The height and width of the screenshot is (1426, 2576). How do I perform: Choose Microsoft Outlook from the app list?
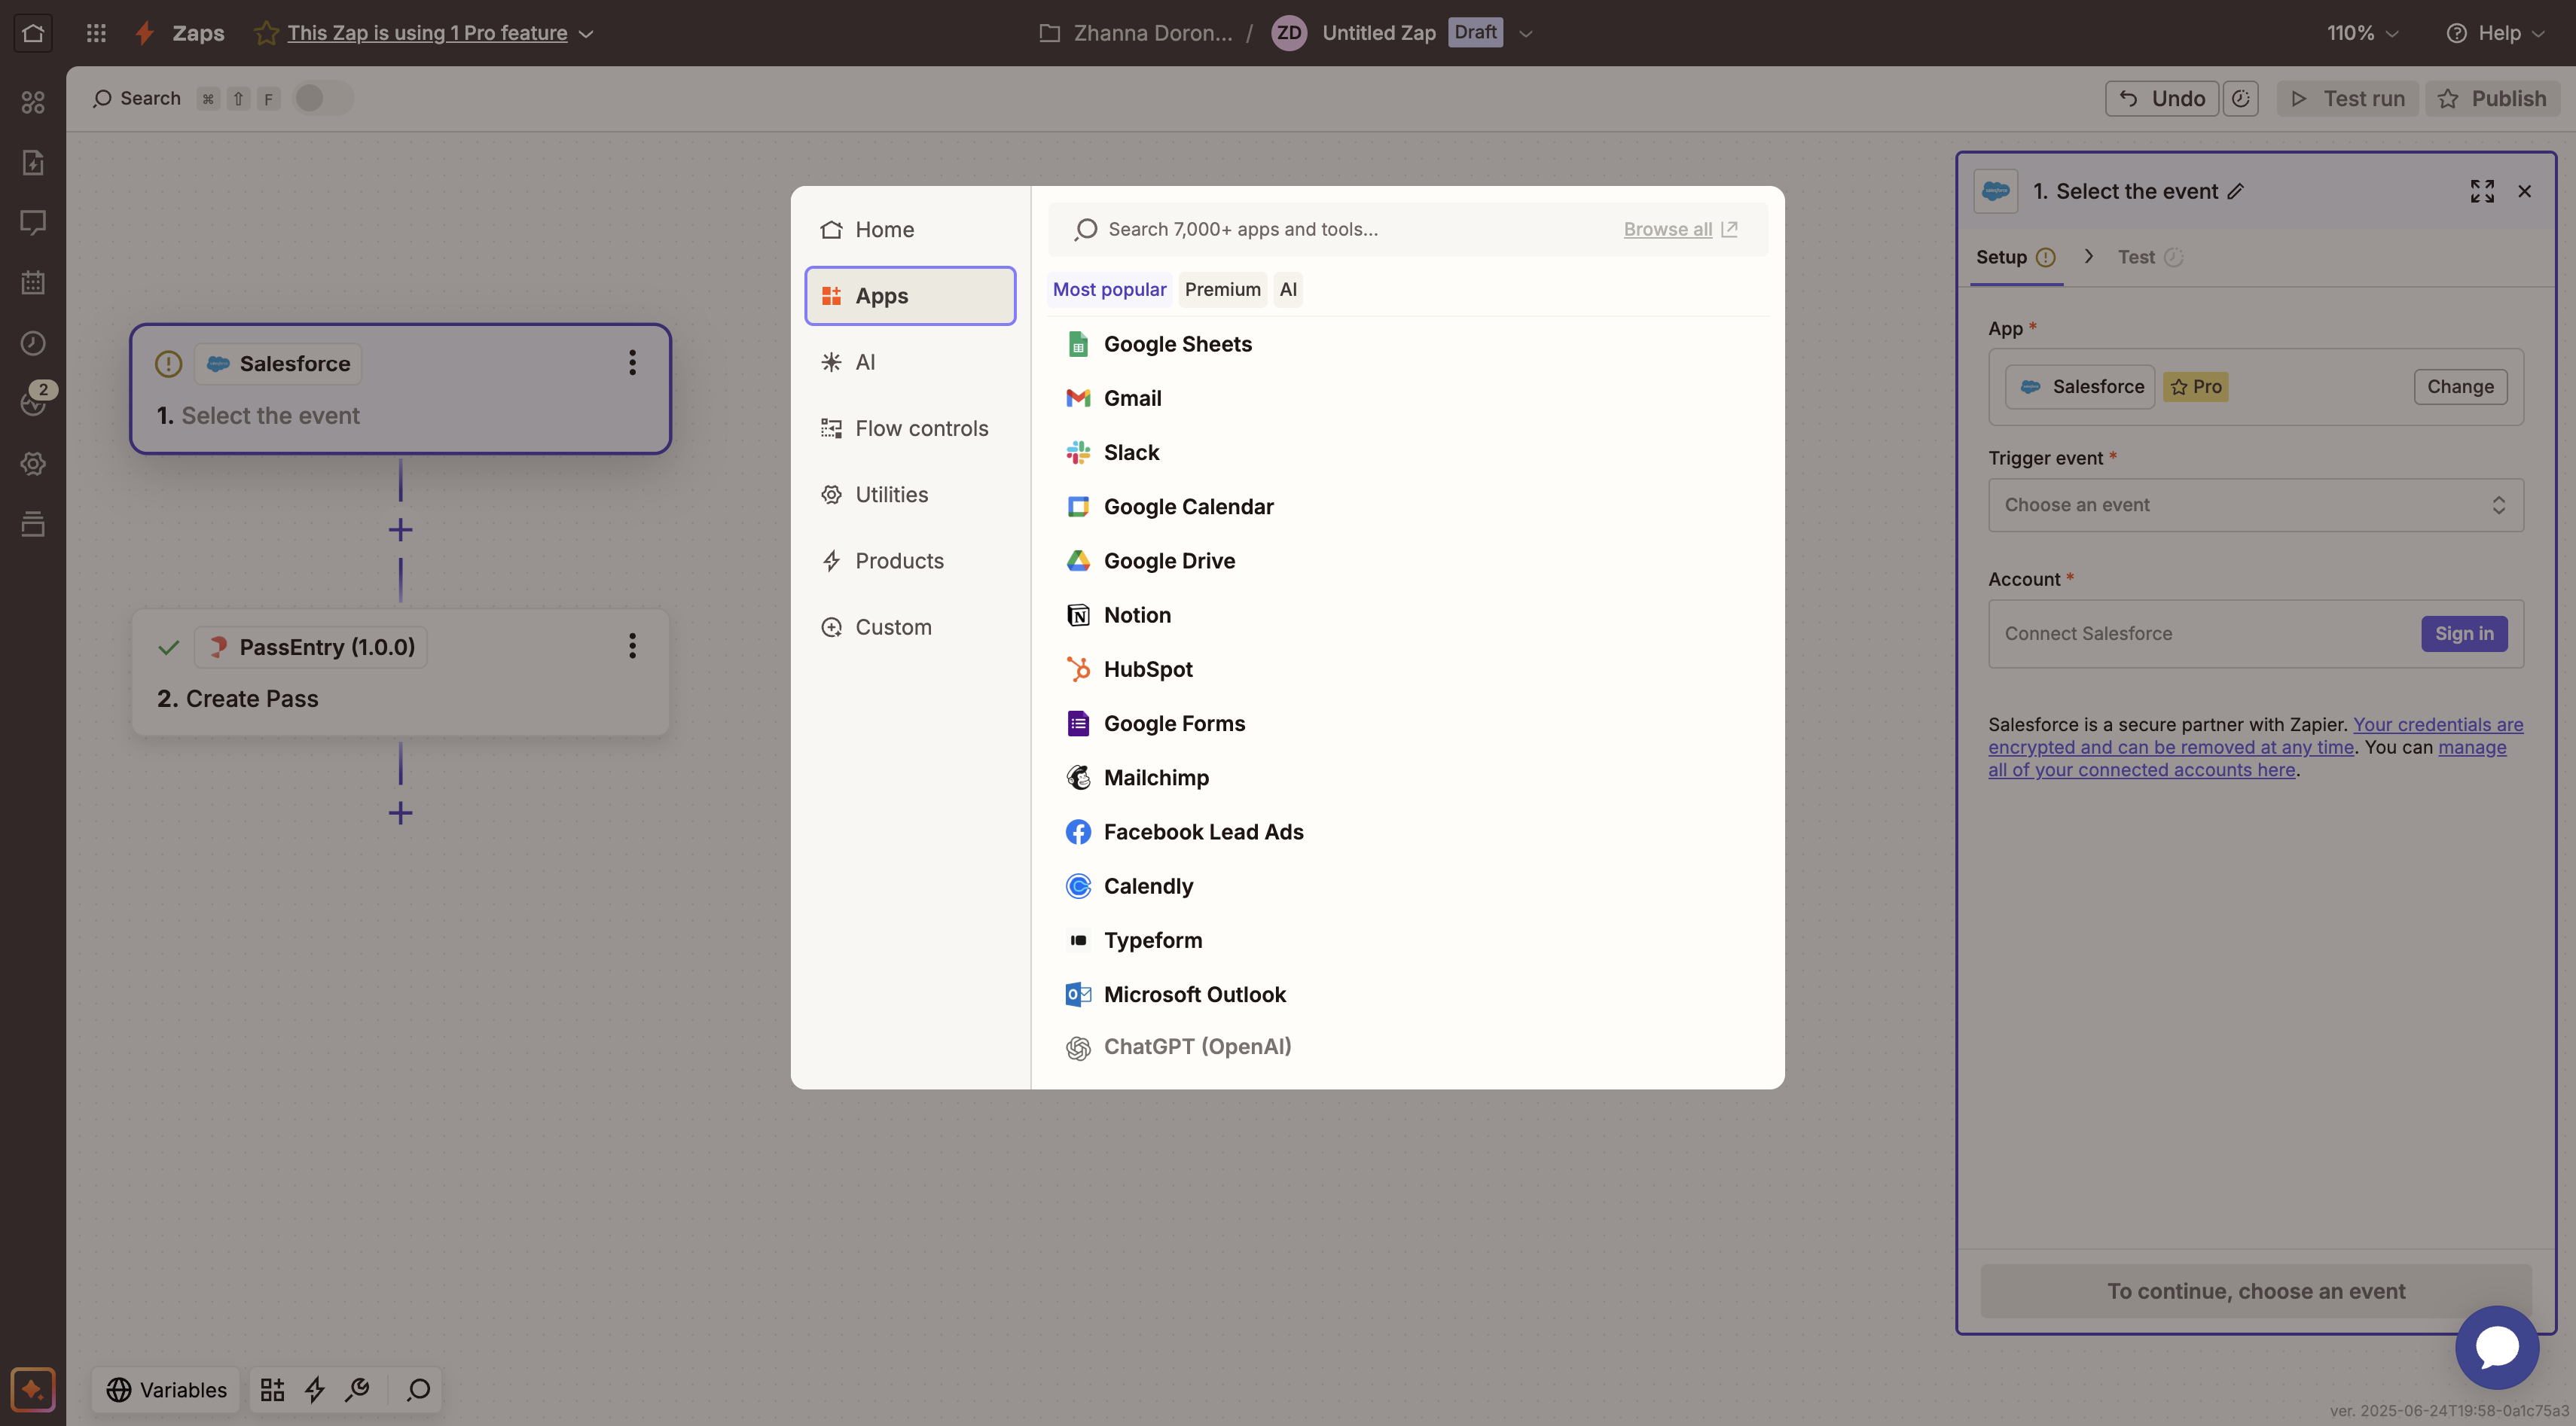click(1406, 995)
